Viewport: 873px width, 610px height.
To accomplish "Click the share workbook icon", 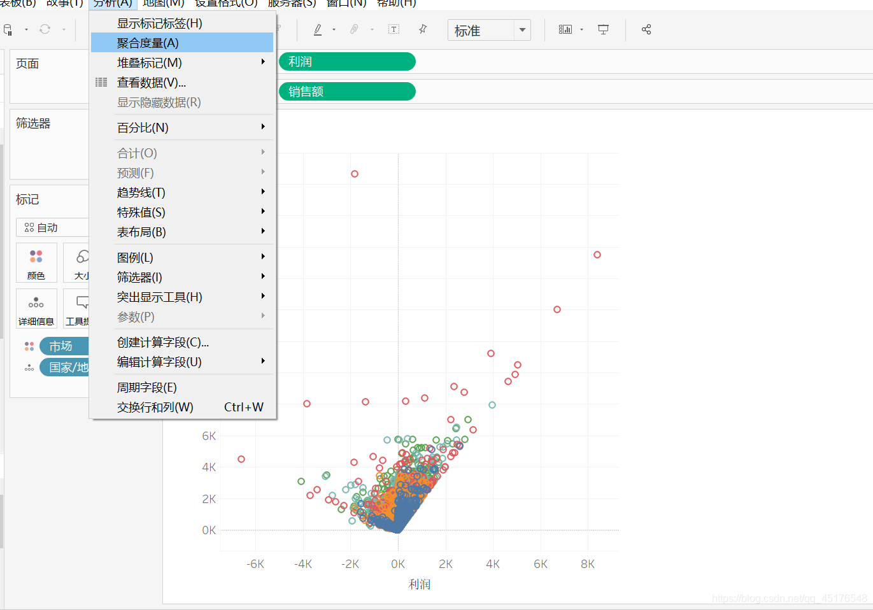I will click(646, 29).
